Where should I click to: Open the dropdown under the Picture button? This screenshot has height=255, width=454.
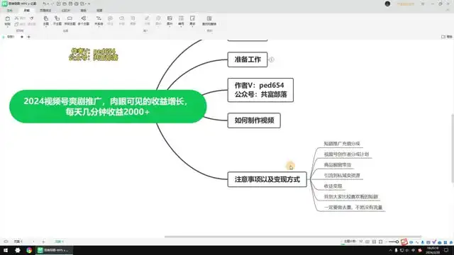[170, 27]
